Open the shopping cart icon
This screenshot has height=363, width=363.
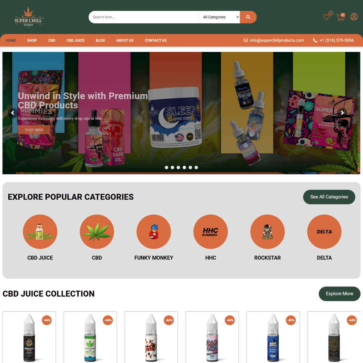(340, 17)
